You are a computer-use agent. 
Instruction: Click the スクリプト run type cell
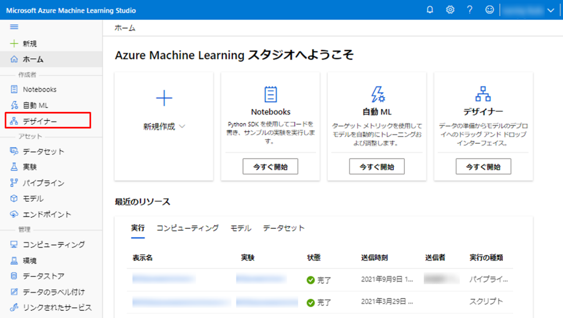pos(486,302)
